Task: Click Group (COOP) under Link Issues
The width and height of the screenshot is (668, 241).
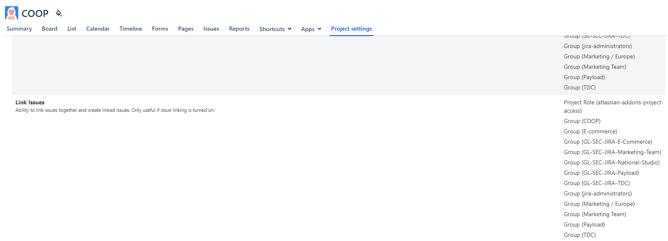Action: point(582,121)
